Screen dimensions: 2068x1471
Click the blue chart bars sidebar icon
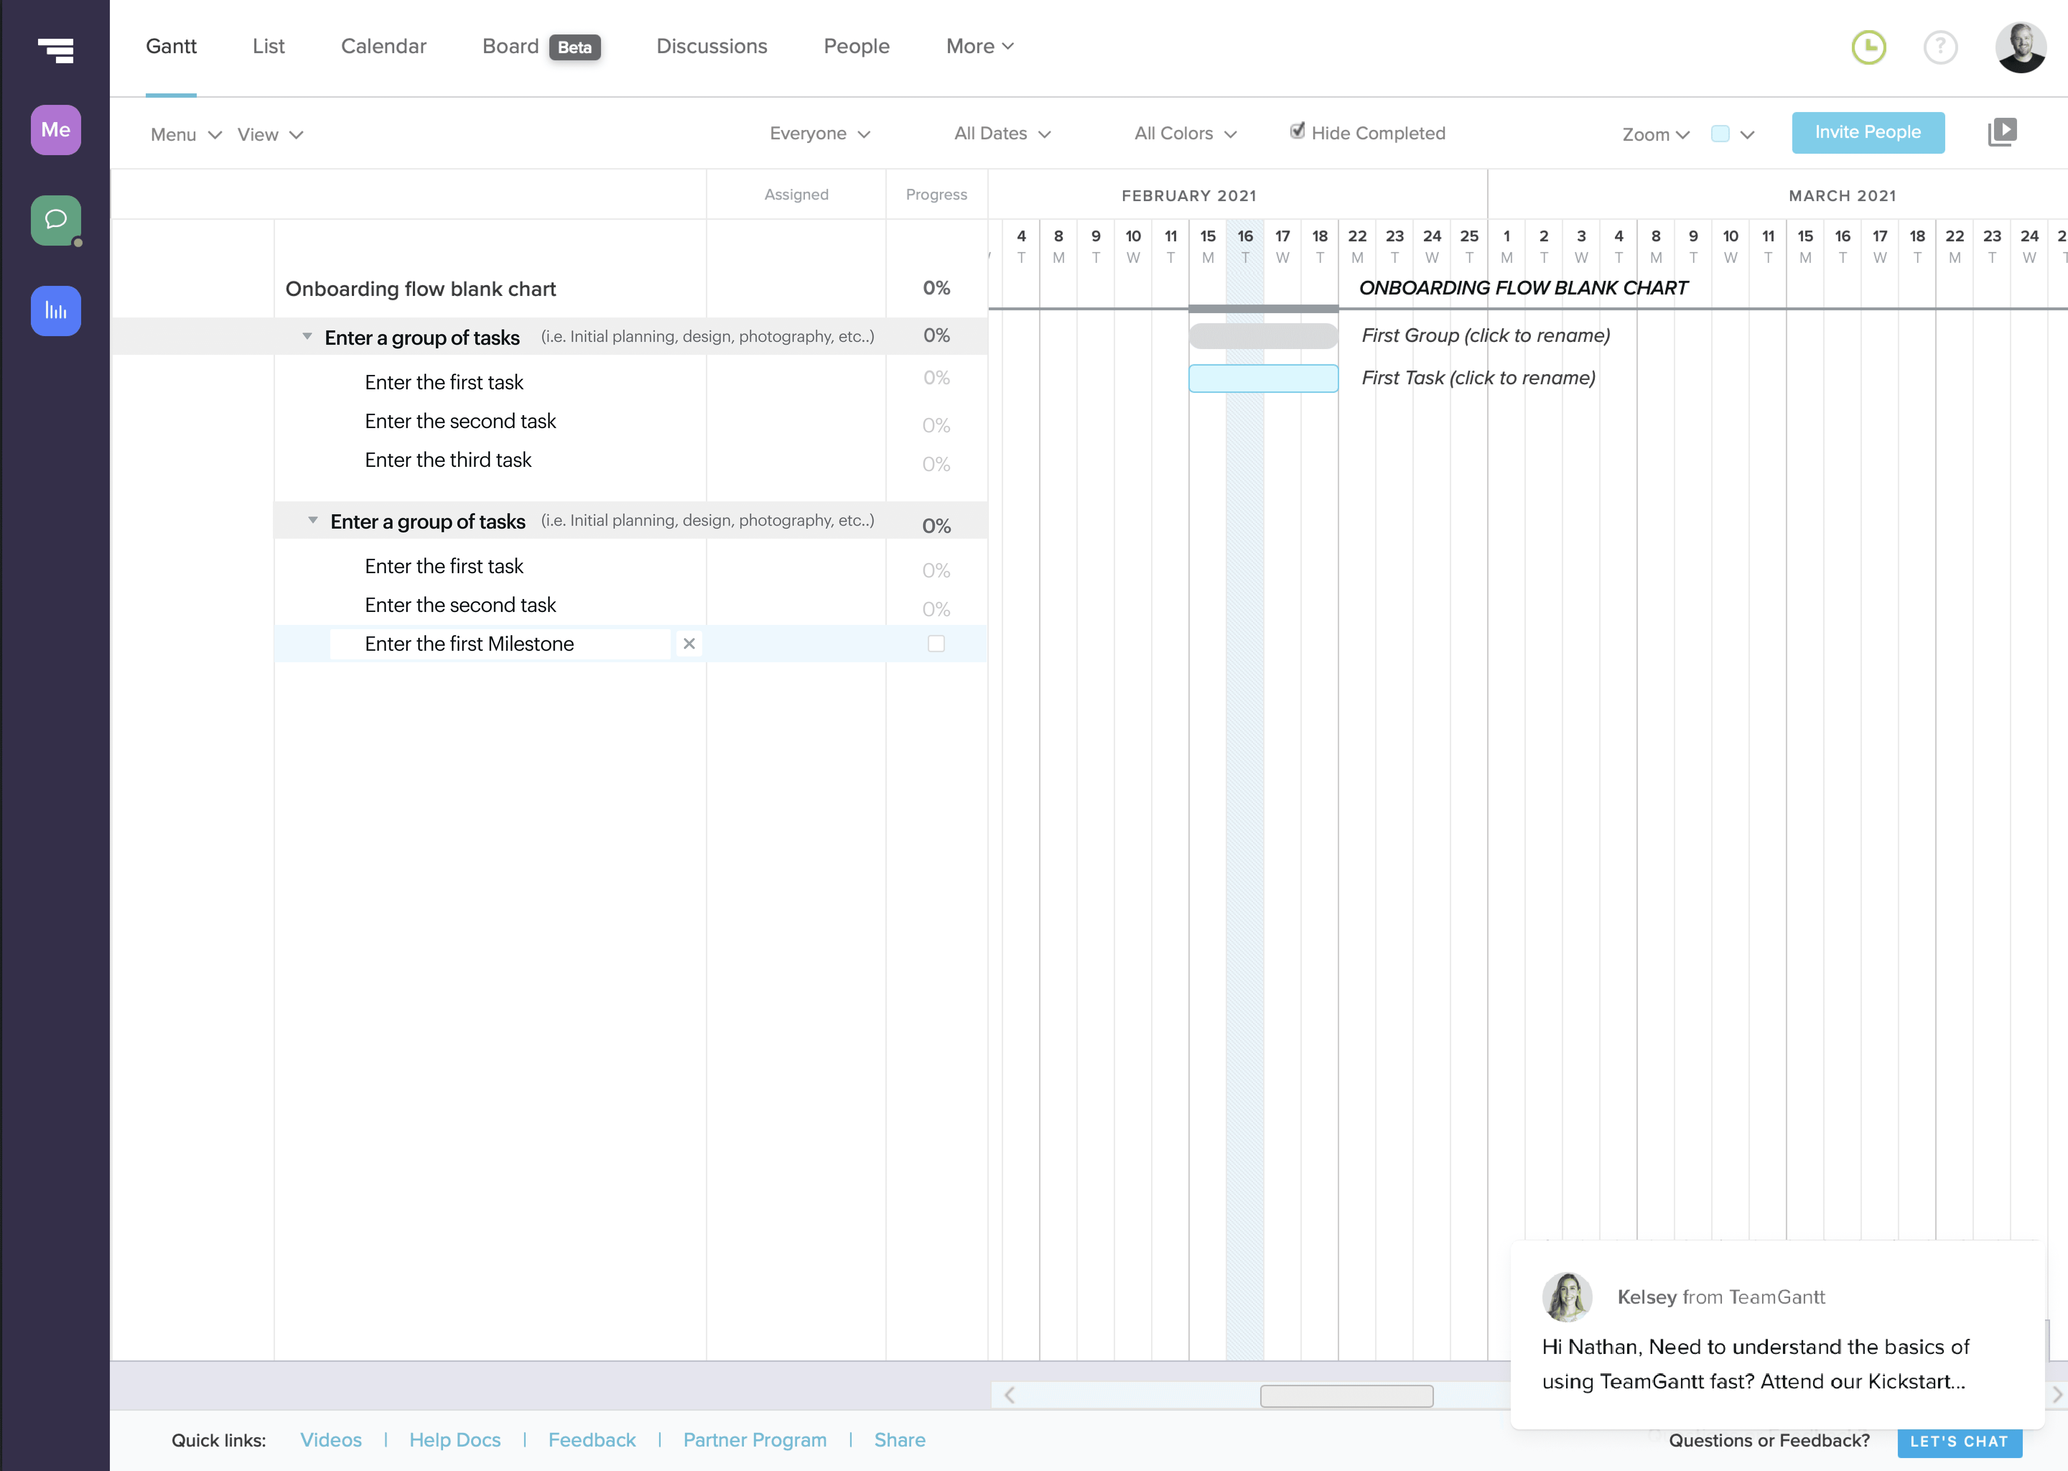point(55,311)
